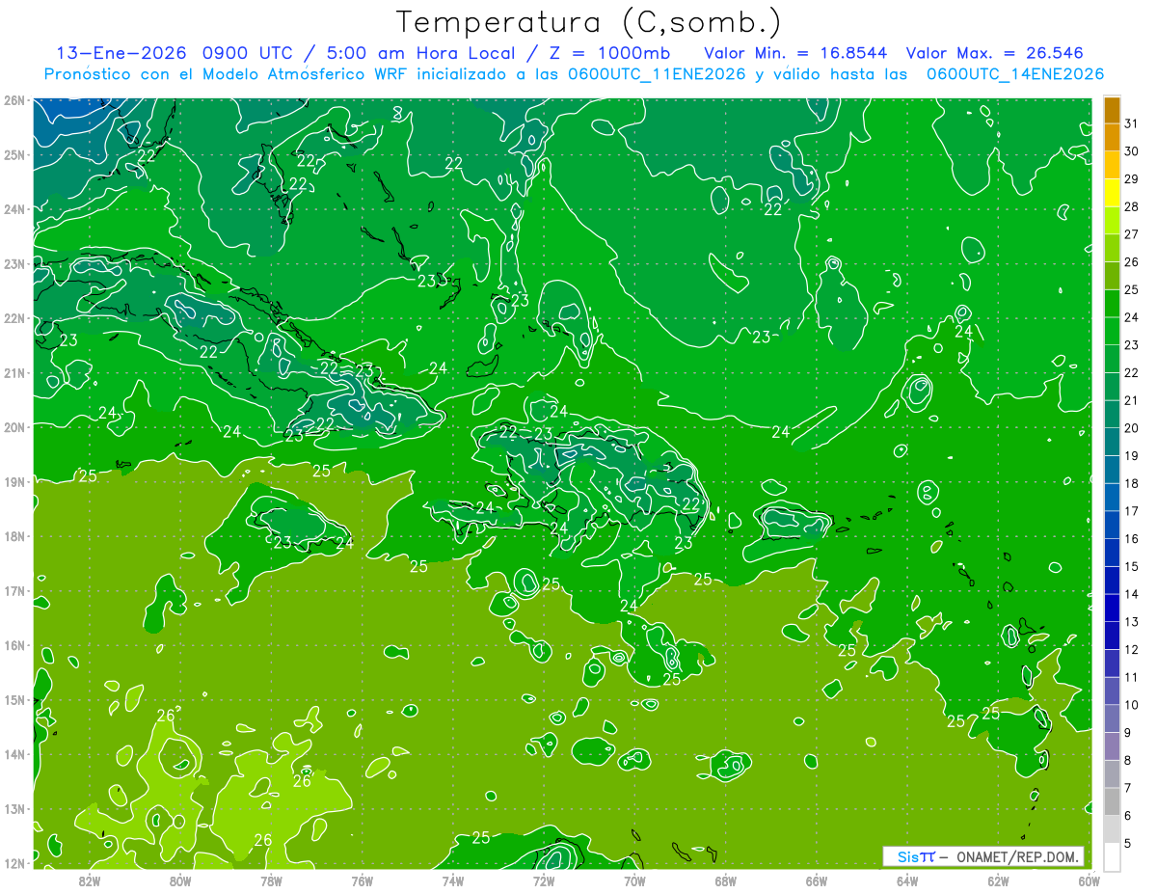Click the 12N latitude axis label
Viewport: 1157px width, 894px height.
point(13,863)
